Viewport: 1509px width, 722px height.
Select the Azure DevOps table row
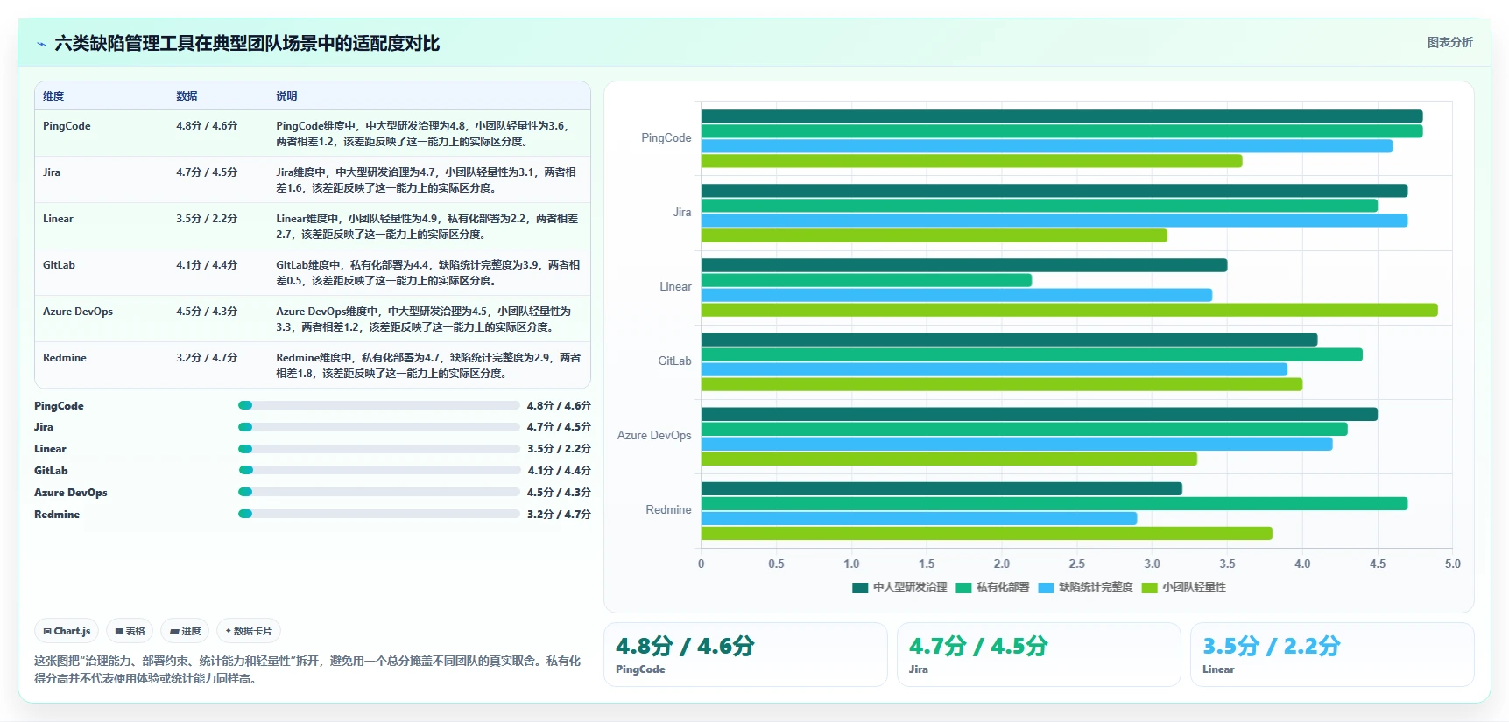coord(313,319)
